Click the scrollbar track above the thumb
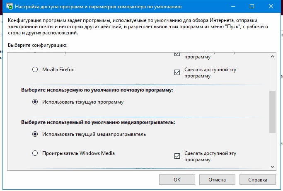The width and height of the screenshot is (283, 191). (x=272, y=75)
